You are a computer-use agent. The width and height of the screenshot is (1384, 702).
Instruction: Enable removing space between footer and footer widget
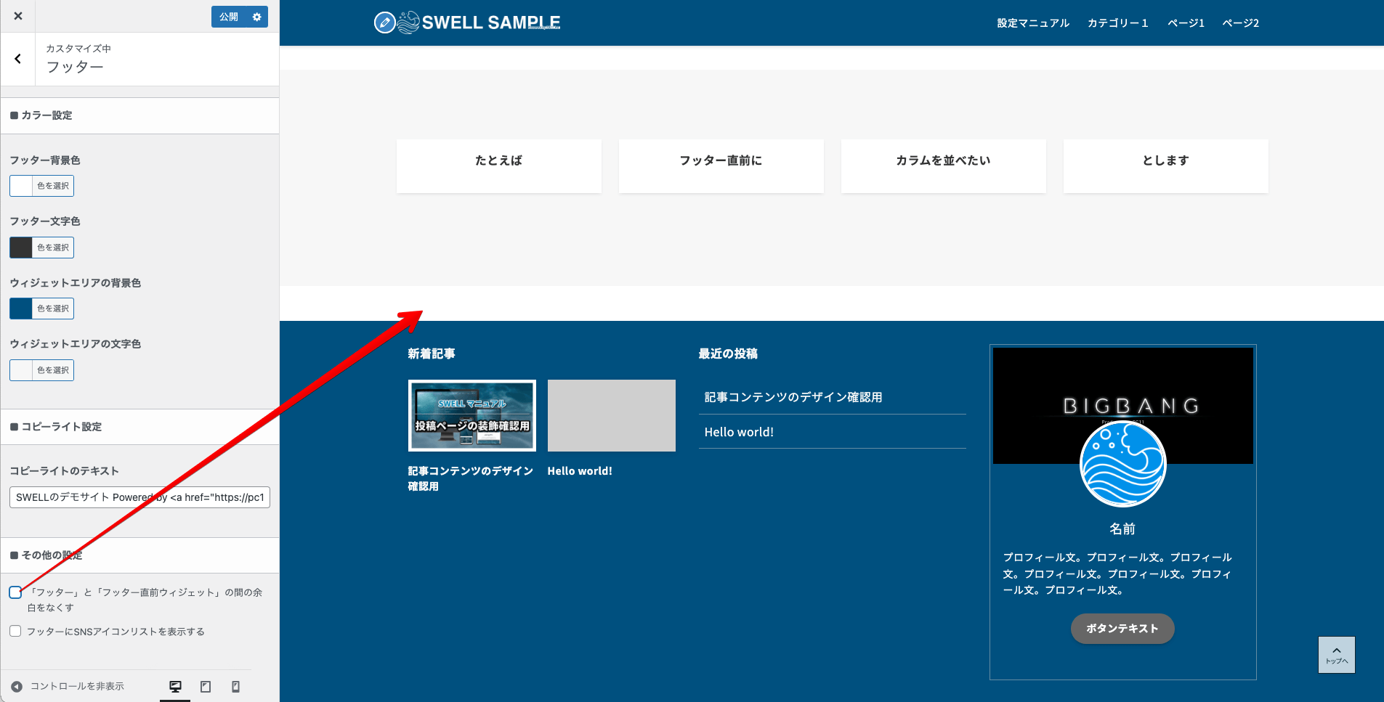15,592
